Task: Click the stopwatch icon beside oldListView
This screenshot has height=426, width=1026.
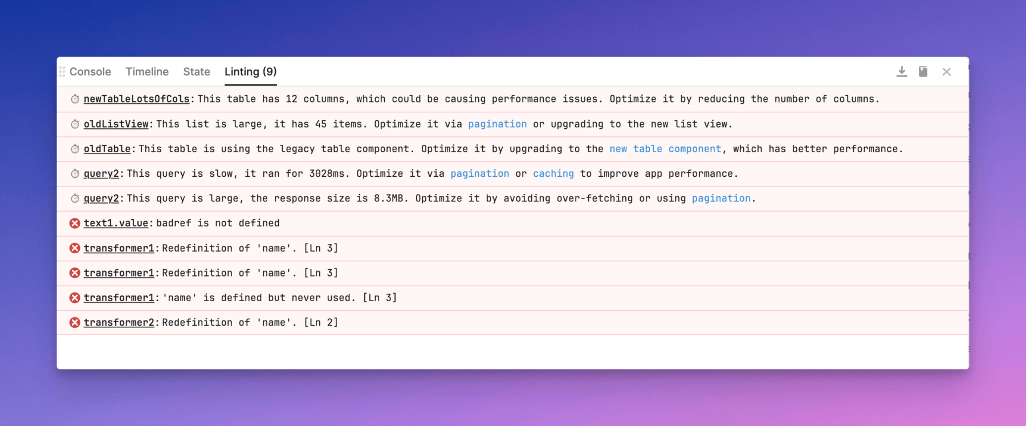Action: (x=75, y=124)
